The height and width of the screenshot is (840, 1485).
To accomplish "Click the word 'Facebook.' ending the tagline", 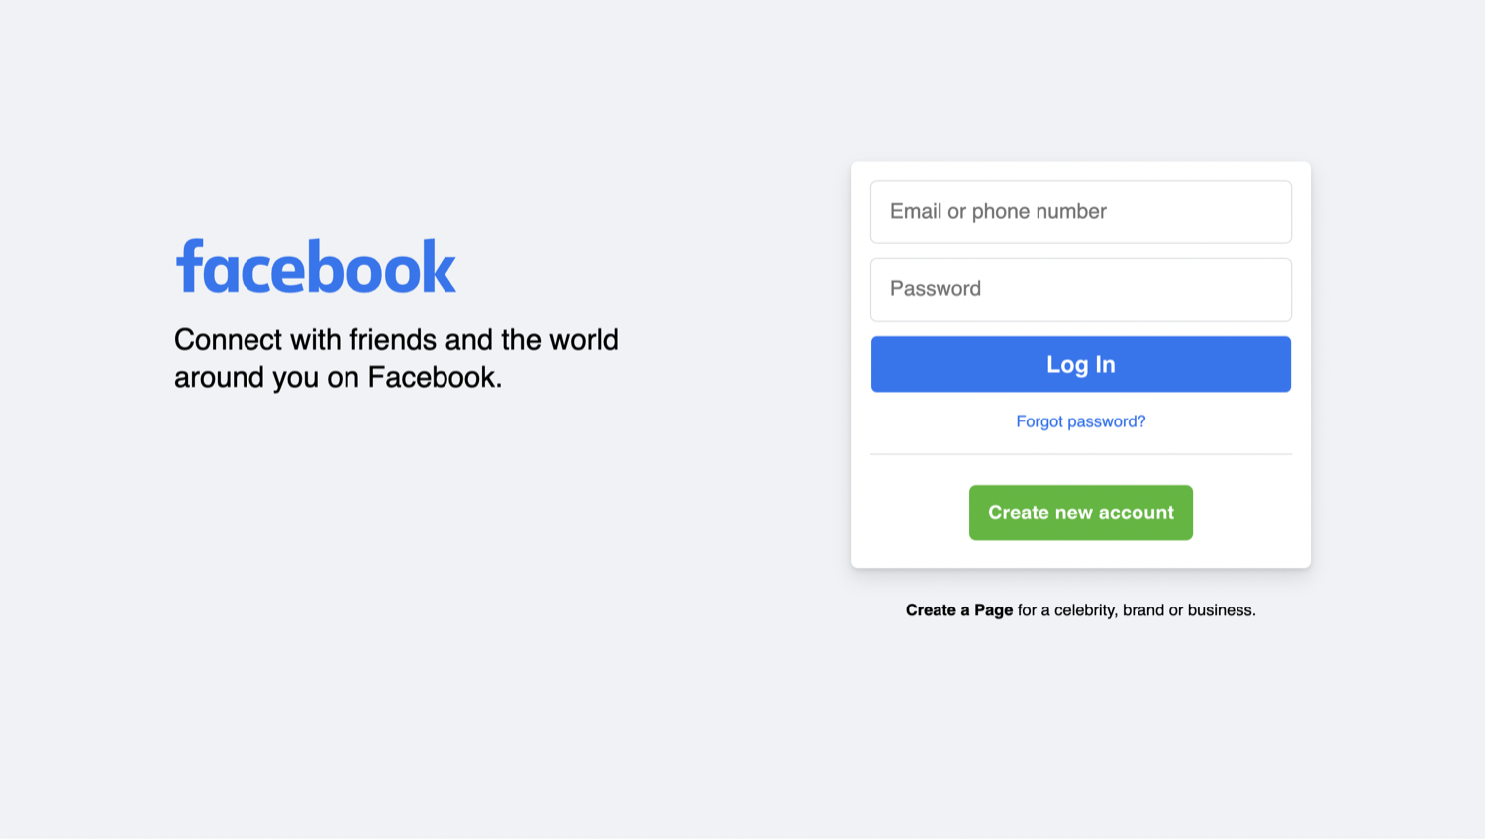I will tap(435, 378).
